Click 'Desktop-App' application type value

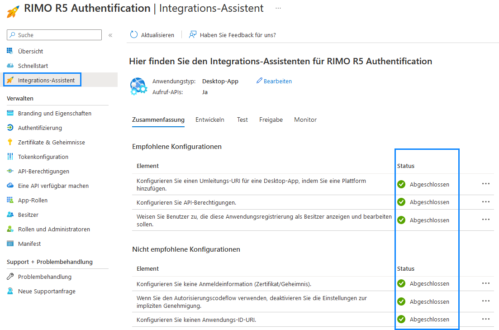(220, 81)
